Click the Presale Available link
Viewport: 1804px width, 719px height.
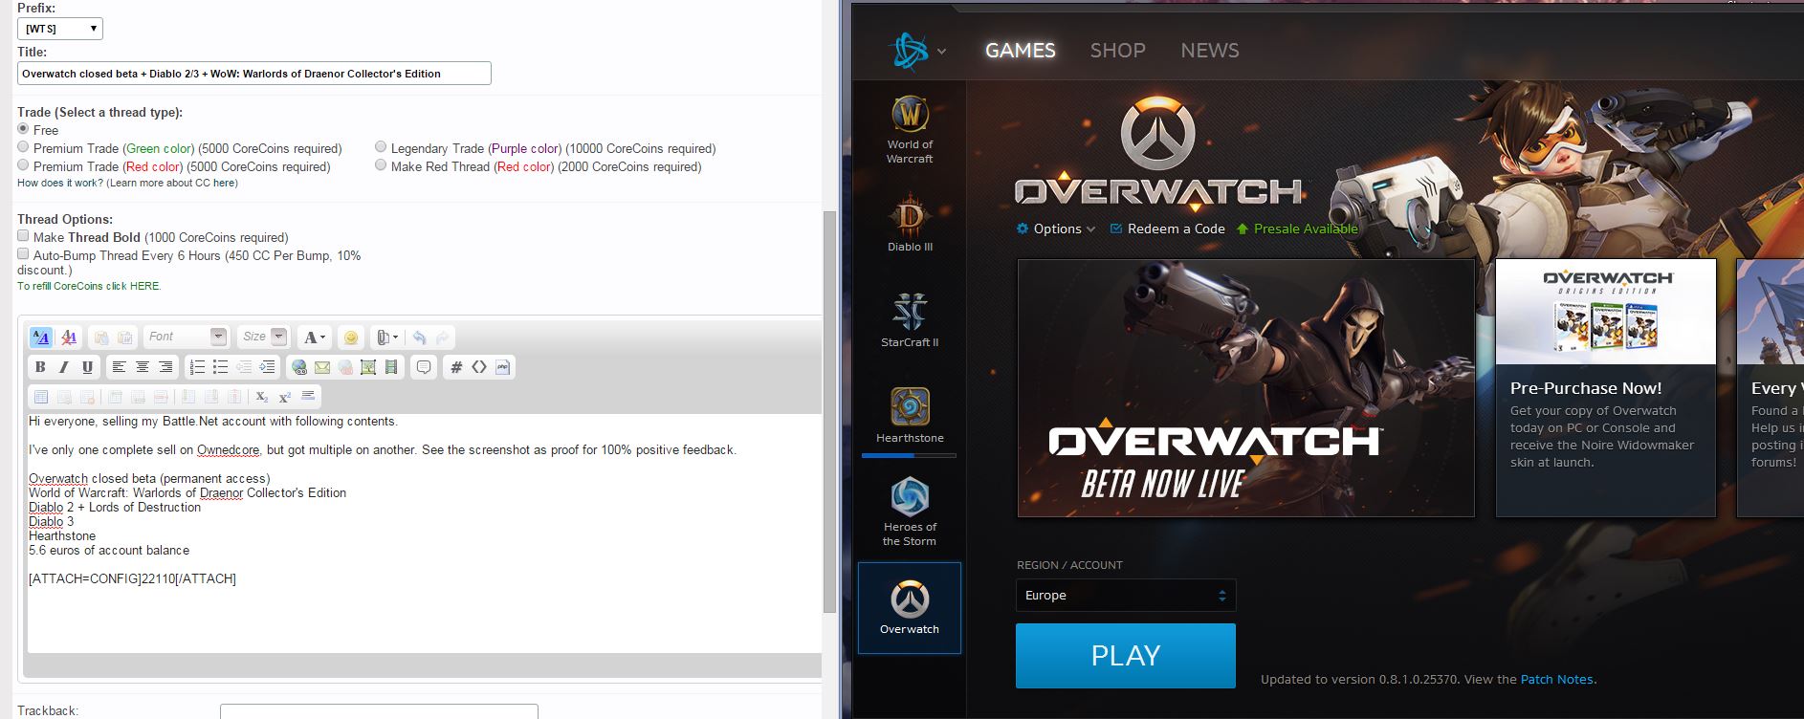coord(1297,229)
